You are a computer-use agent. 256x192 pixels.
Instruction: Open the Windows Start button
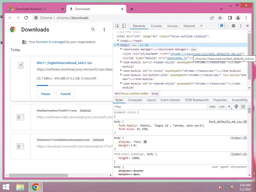tap(6, 187)
